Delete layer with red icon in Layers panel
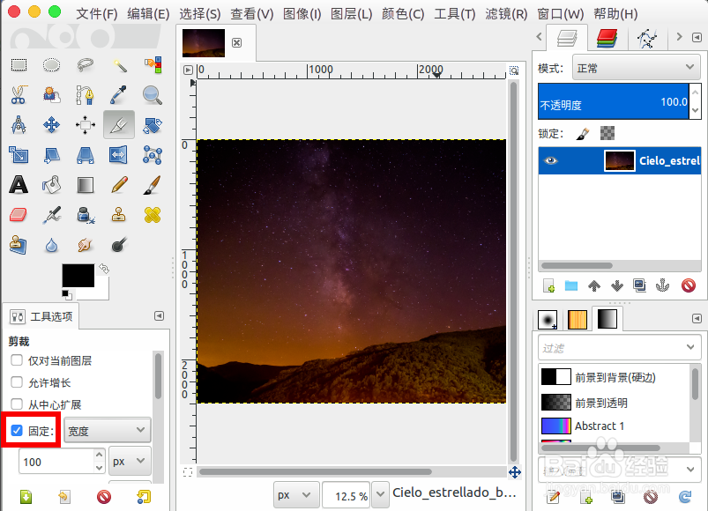708x511 pixels. point(688,285)
